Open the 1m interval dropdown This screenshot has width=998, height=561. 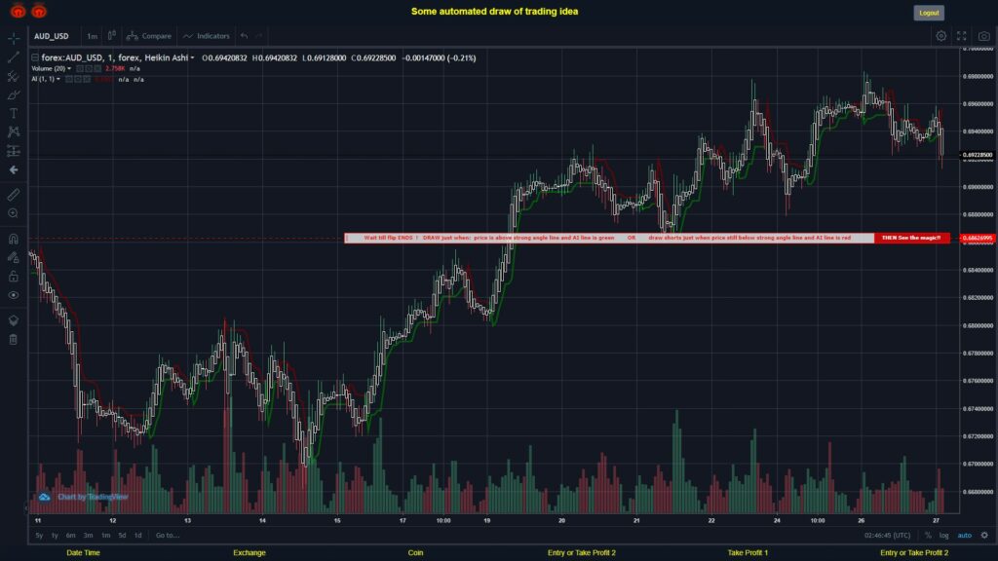93,36
